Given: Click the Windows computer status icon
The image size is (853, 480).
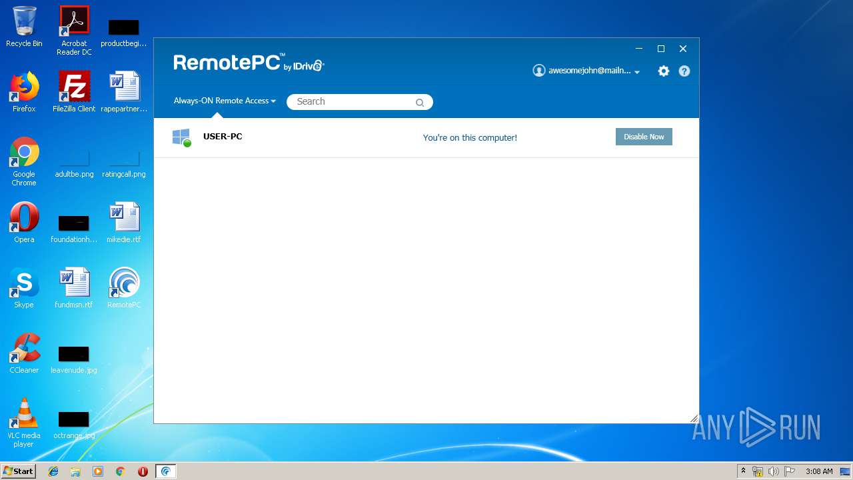Looking at the screenshot, I should click(x=181, y=137).
